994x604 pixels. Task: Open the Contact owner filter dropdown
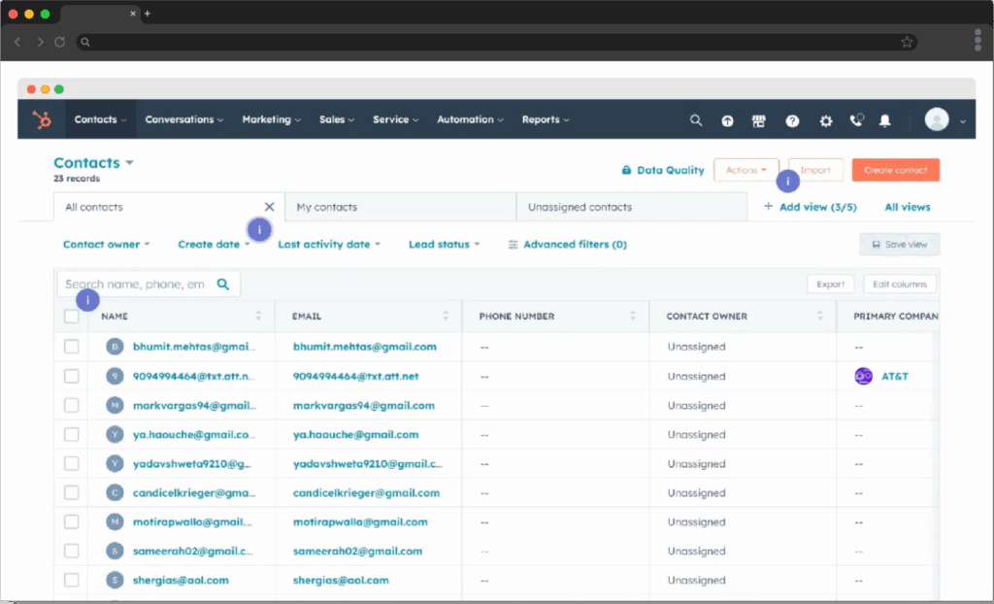pos(106,245)
